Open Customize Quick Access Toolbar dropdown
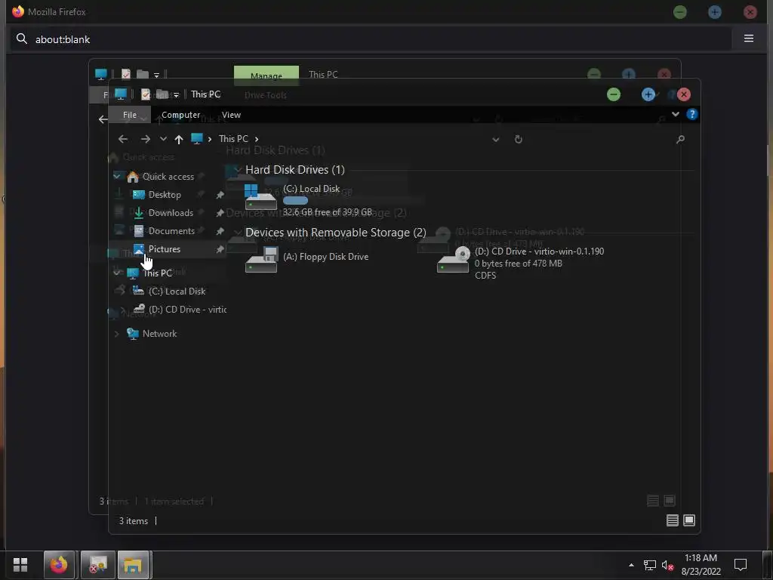This screenshot has width=773, height=580. pyautogui.click(x=176, y=94)
